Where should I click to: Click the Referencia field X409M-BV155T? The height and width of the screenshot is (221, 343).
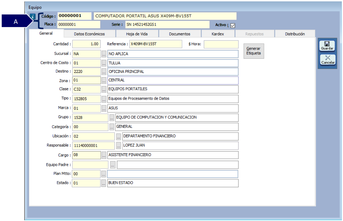[x=156, y=44]
